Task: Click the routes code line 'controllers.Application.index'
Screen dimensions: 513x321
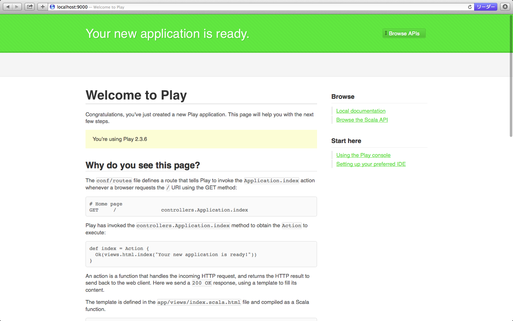Action: click(204, 210)
